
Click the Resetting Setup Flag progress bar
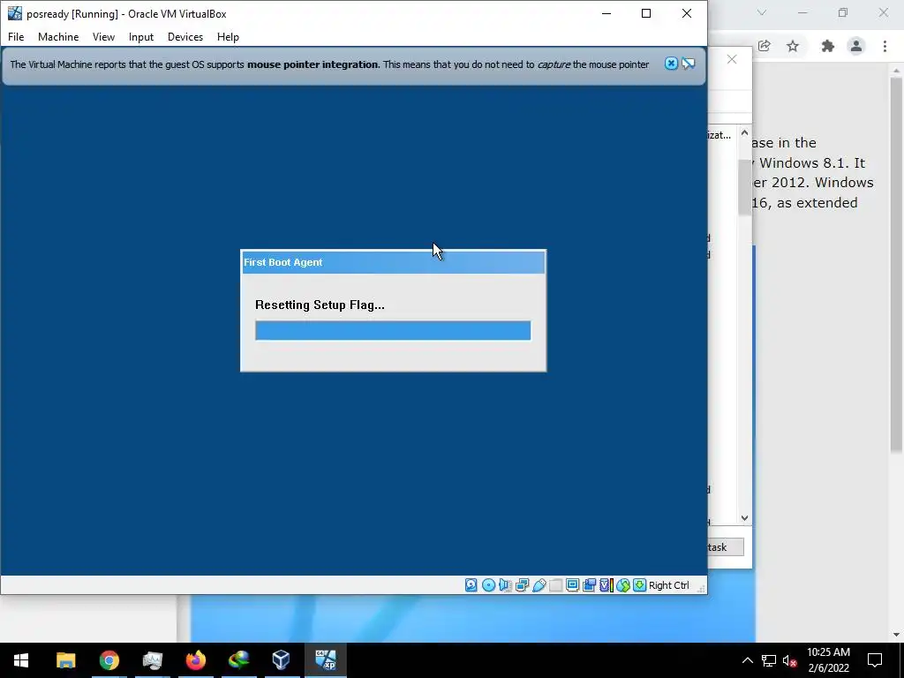[x=393, y=330]
